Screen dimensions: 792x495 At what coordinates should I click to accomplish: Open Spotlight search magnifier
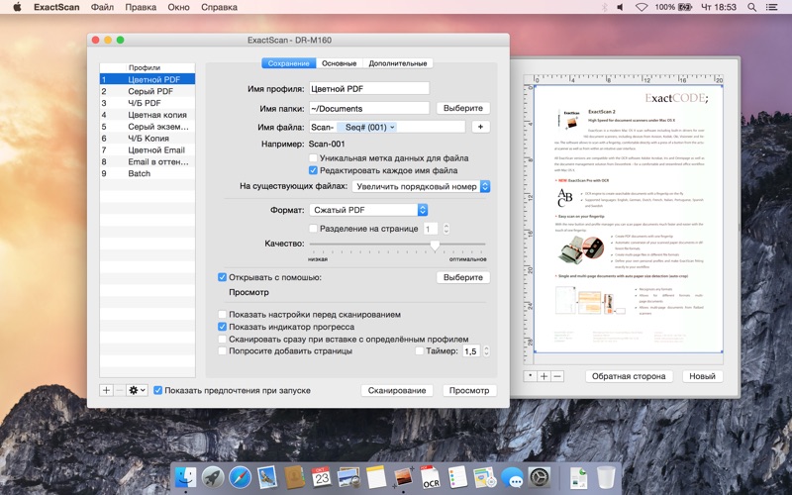[x=751, y=7]
